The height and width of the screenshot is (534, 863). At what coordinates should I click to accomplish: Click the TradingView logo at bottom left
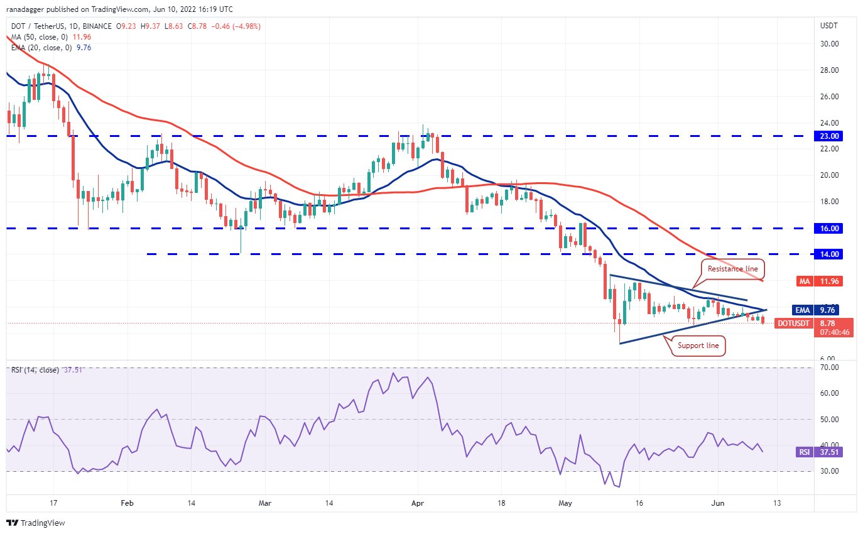pos(36,523)
